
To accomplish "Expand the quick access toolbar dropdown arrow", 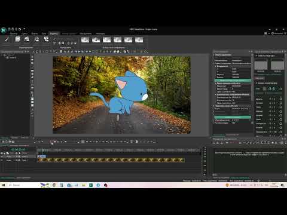I will (x=25, y=29).
